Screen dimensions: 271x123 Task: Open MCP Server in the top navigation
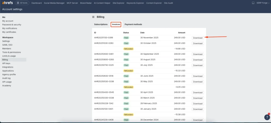[72, 3]
